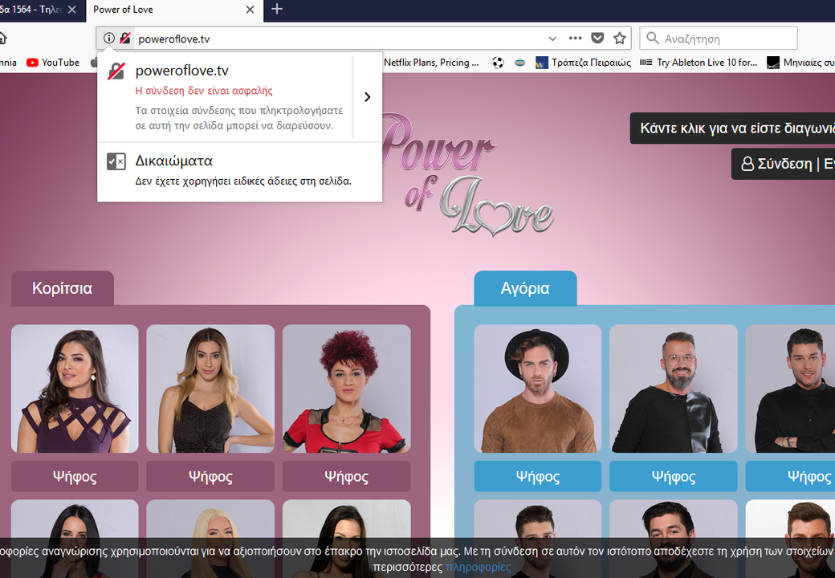Click the site information icon in address bar

pyautogui.click(x=108, y=39)
